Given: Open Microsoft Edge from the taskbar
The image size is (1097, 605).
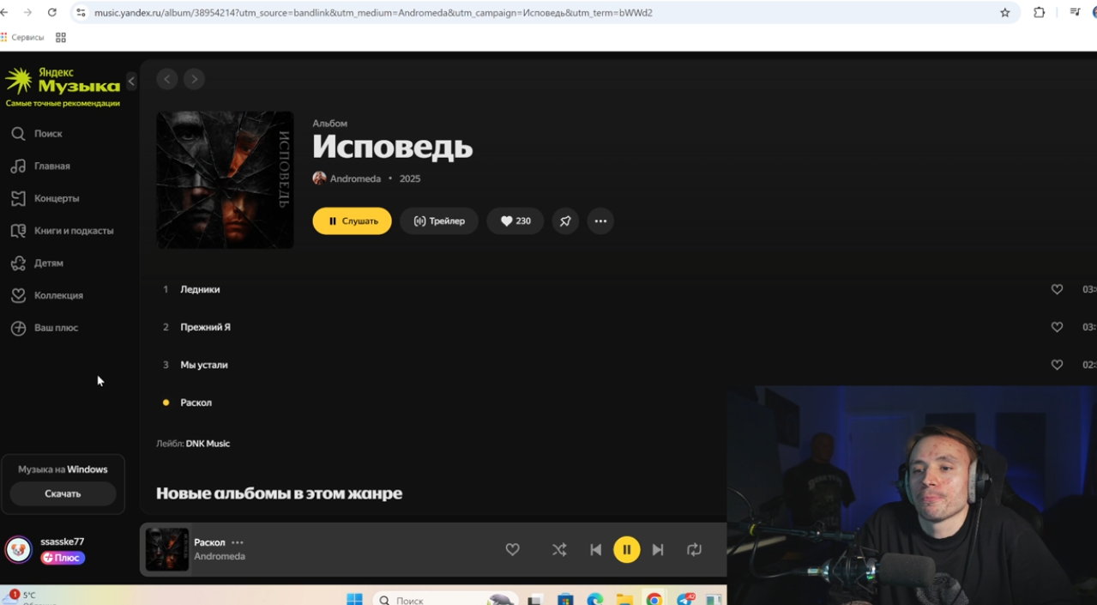Looking at the screenshot, I should (x=594, y=599).
